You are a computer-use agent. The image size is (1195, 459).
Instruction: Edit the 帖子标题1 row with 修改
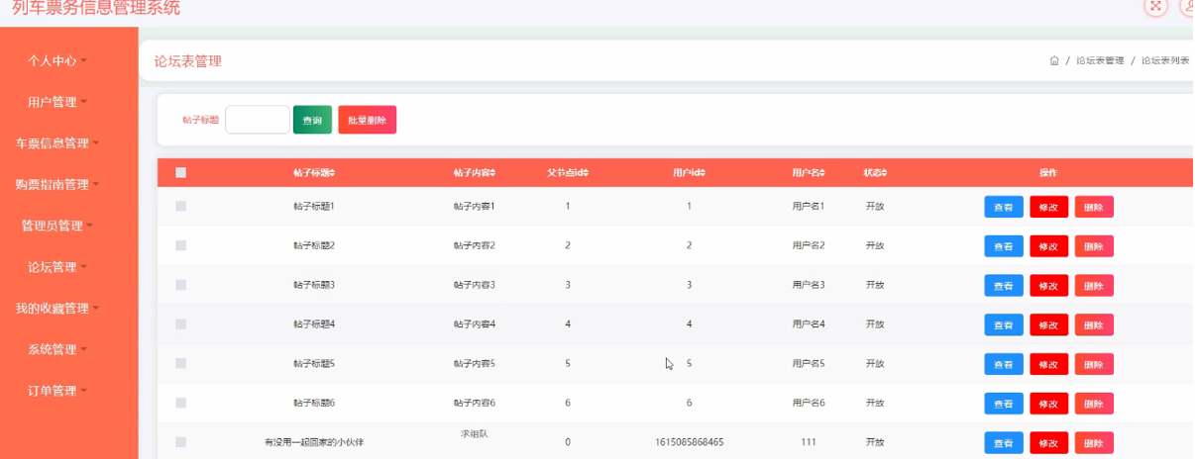(x=1049, y=207)
